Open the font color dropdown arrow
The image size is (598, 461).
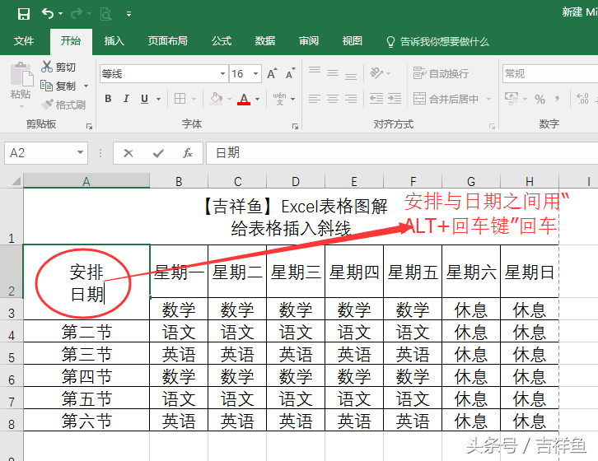tap(258, 99)
